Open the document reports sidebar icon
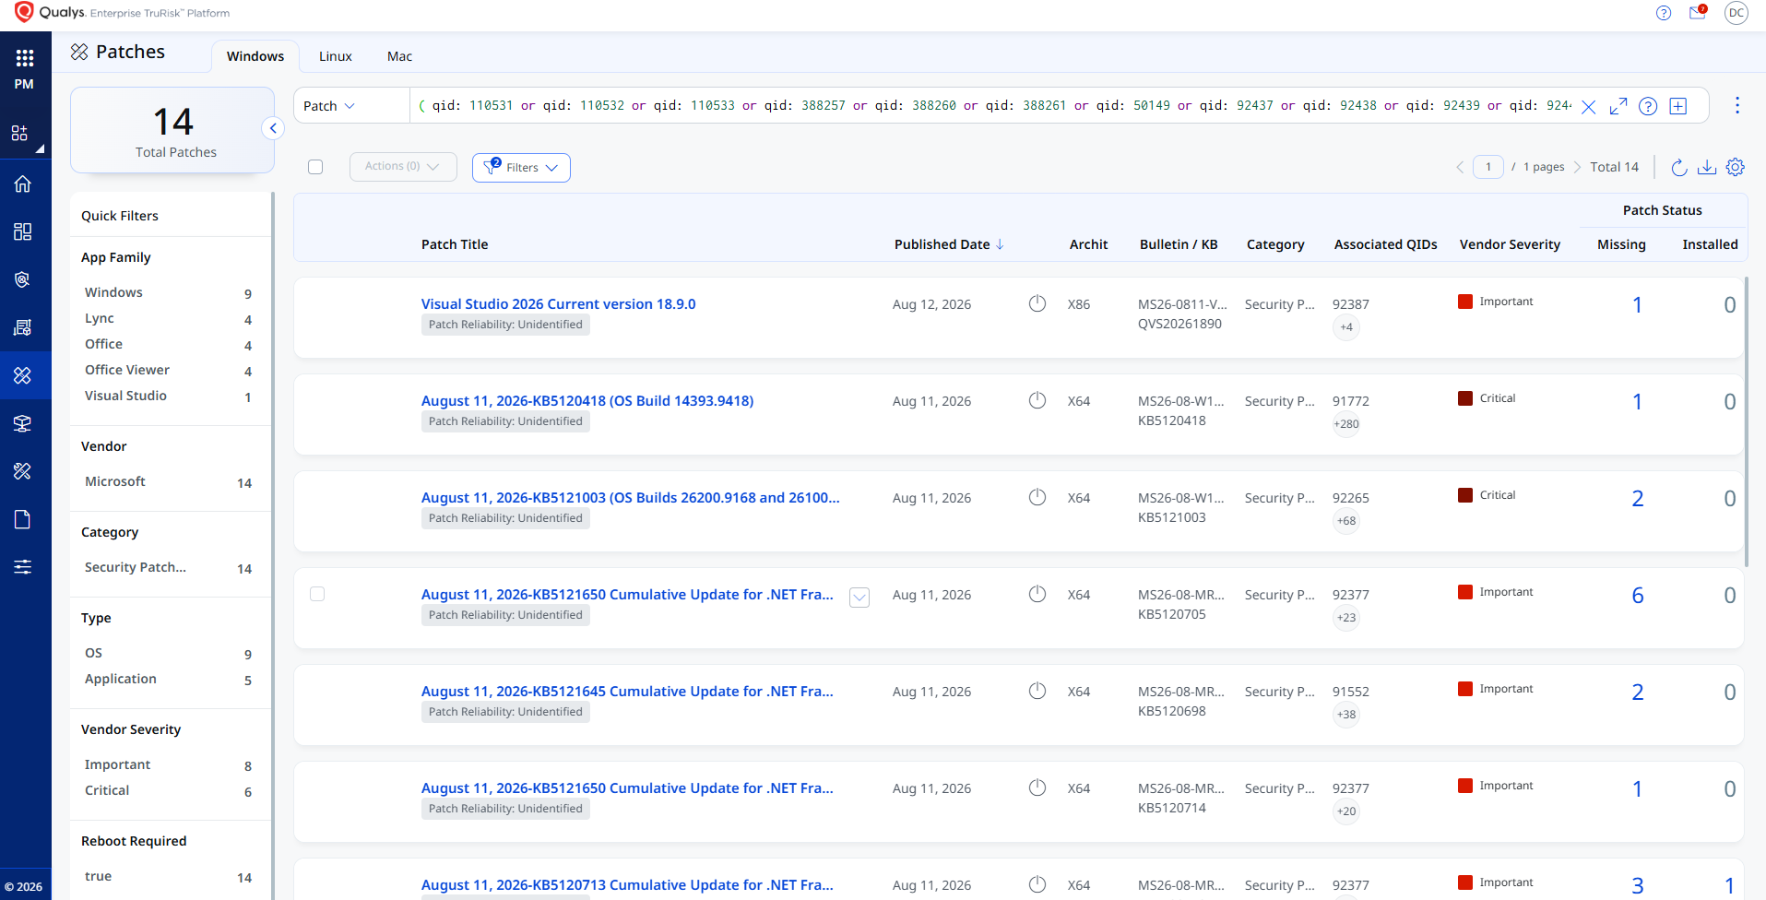This screenshot has width=1766, height=900. tap(23, 519)
